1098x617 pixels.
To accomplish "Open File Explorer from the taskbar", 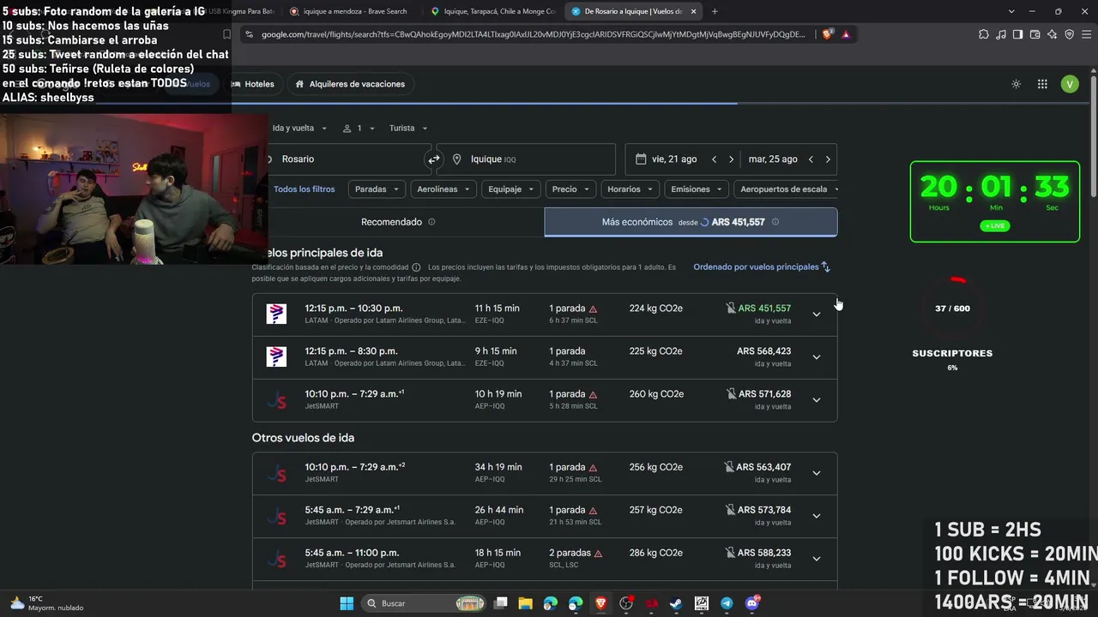I will (525, 603).
